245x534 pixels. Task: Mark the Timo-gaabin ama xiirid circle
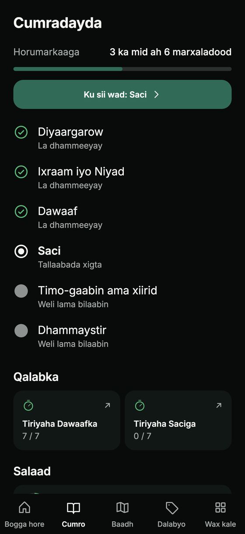[21, 291]
